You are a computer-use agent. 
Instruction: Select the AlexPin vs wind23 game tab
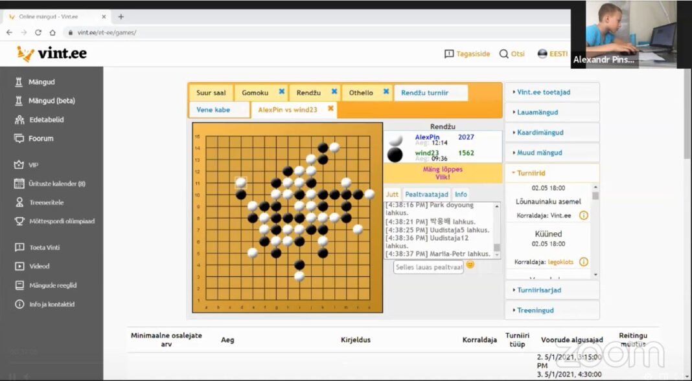click(288, 110)
